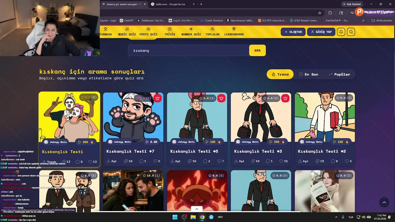The height and width of the screenshot is (222, 395).
Task: Open Photo Quiz in the navigation bar
Action: click(x=148, y=31)
